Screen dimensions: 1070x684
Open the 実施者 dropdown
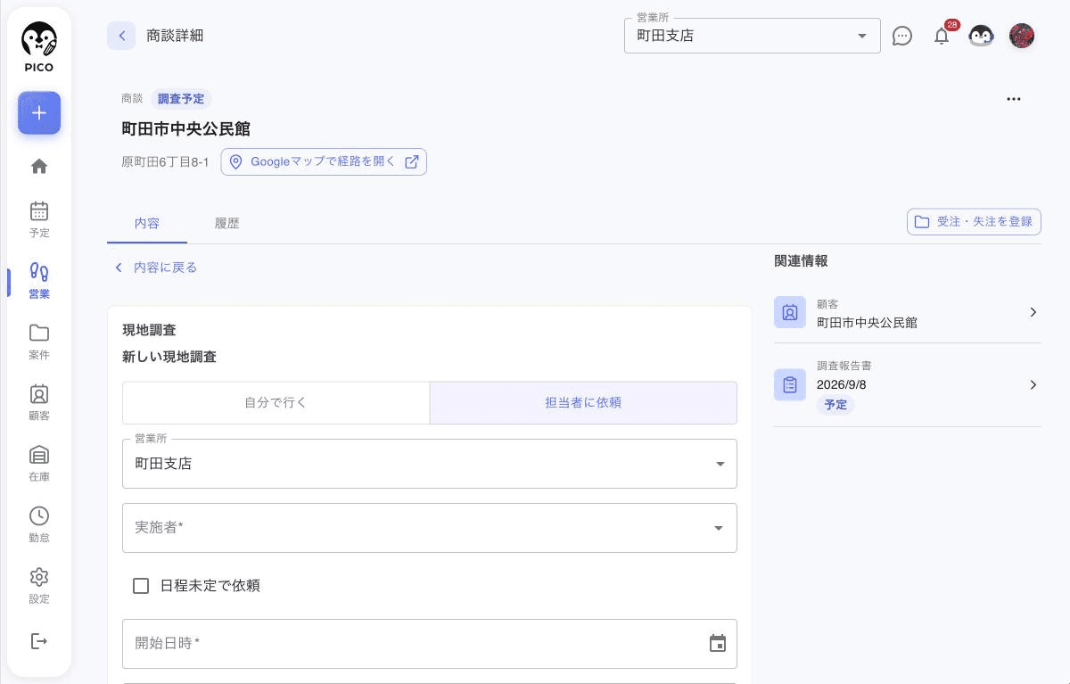coord(430,528)
